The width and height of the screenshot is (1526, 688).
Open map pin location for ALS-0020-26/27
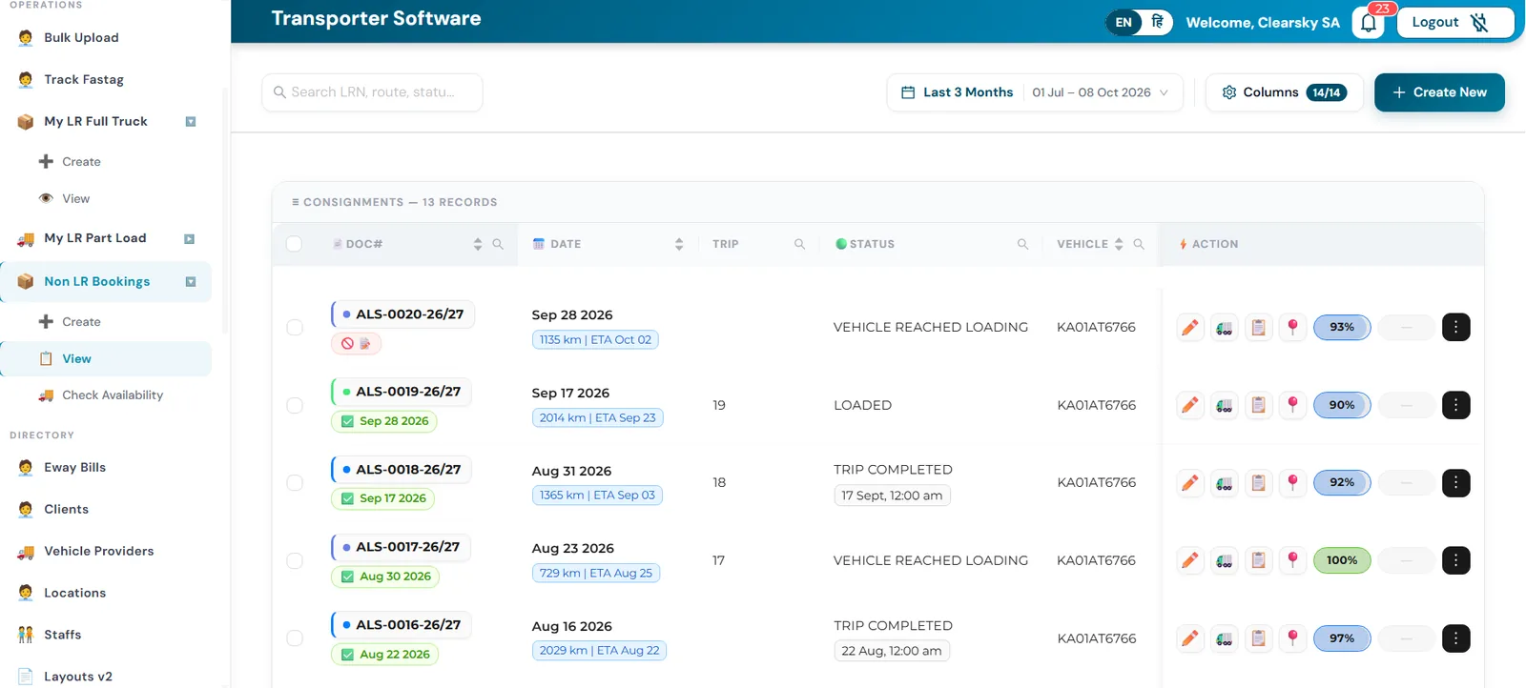coord(1292,328)
